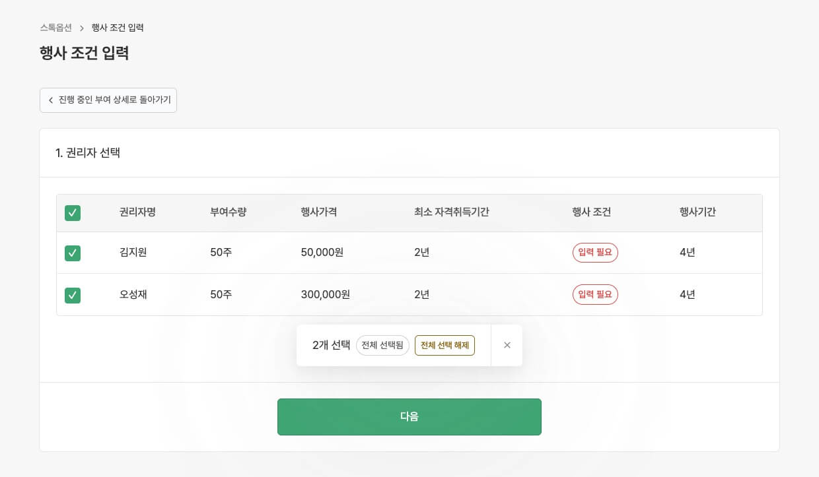This screenshot has height=477, width=819.
Task: Go to 스톡옵션 breadcrumb link
Action: [x=55, y=28]
